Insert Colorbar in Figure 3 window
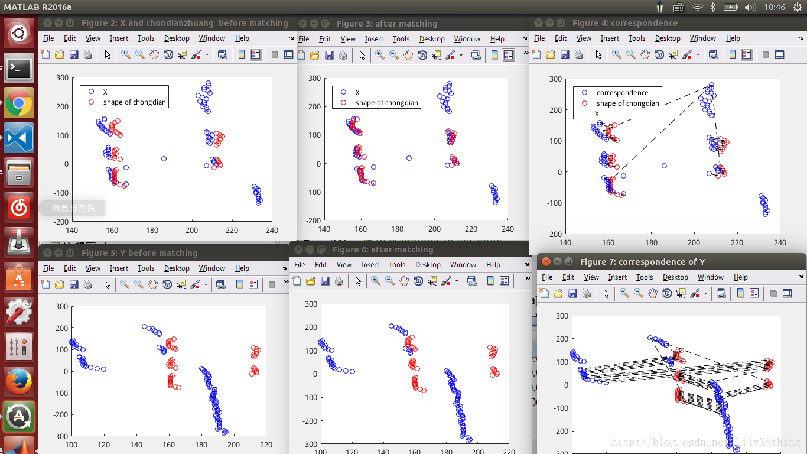 point(494,55)
